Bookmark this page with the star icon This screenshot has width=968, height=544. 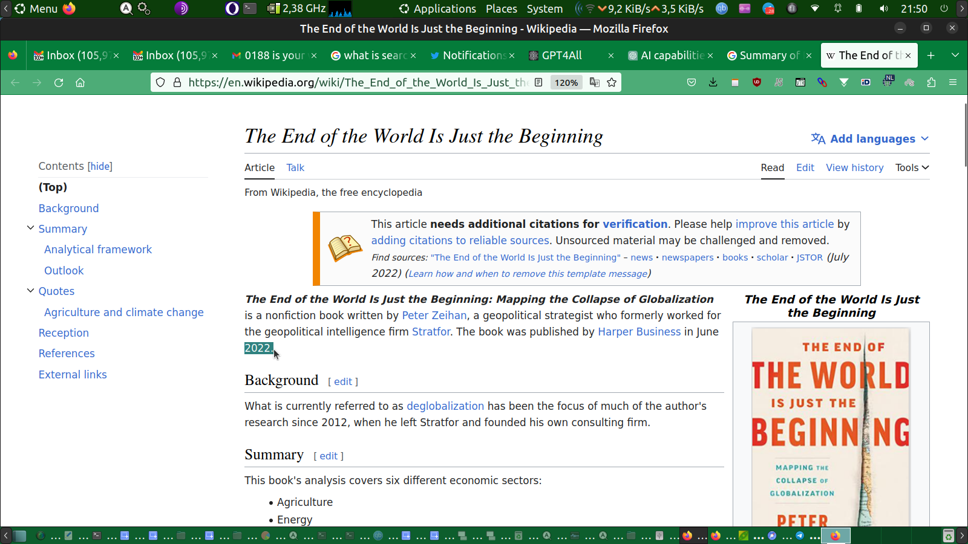click(x=612, y=82)
